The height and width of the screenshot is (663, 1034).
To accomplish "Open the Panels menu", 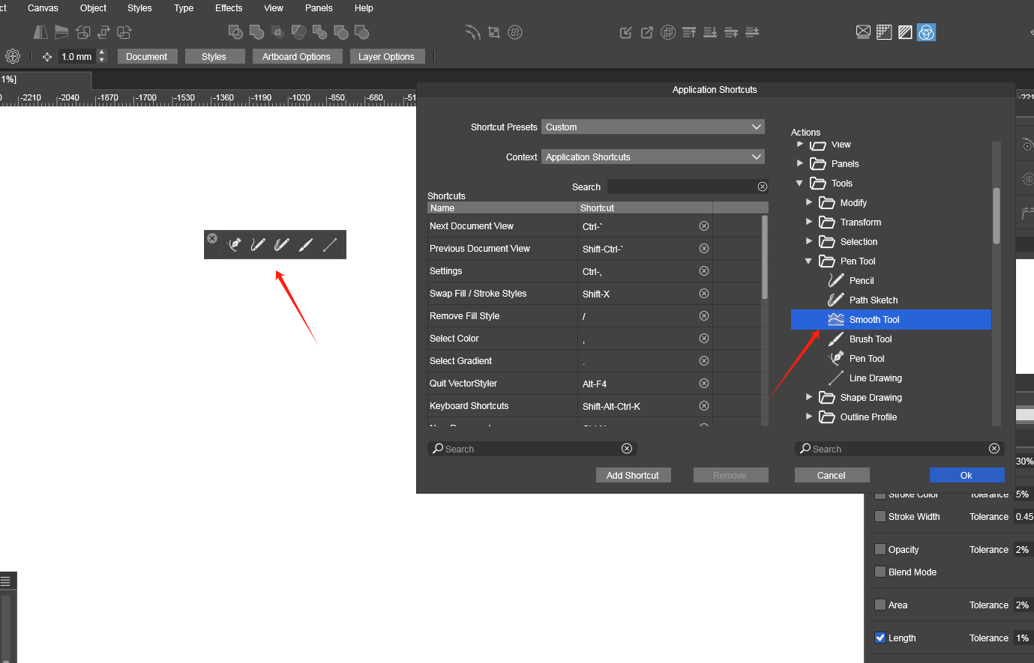I will coord(319,8).
